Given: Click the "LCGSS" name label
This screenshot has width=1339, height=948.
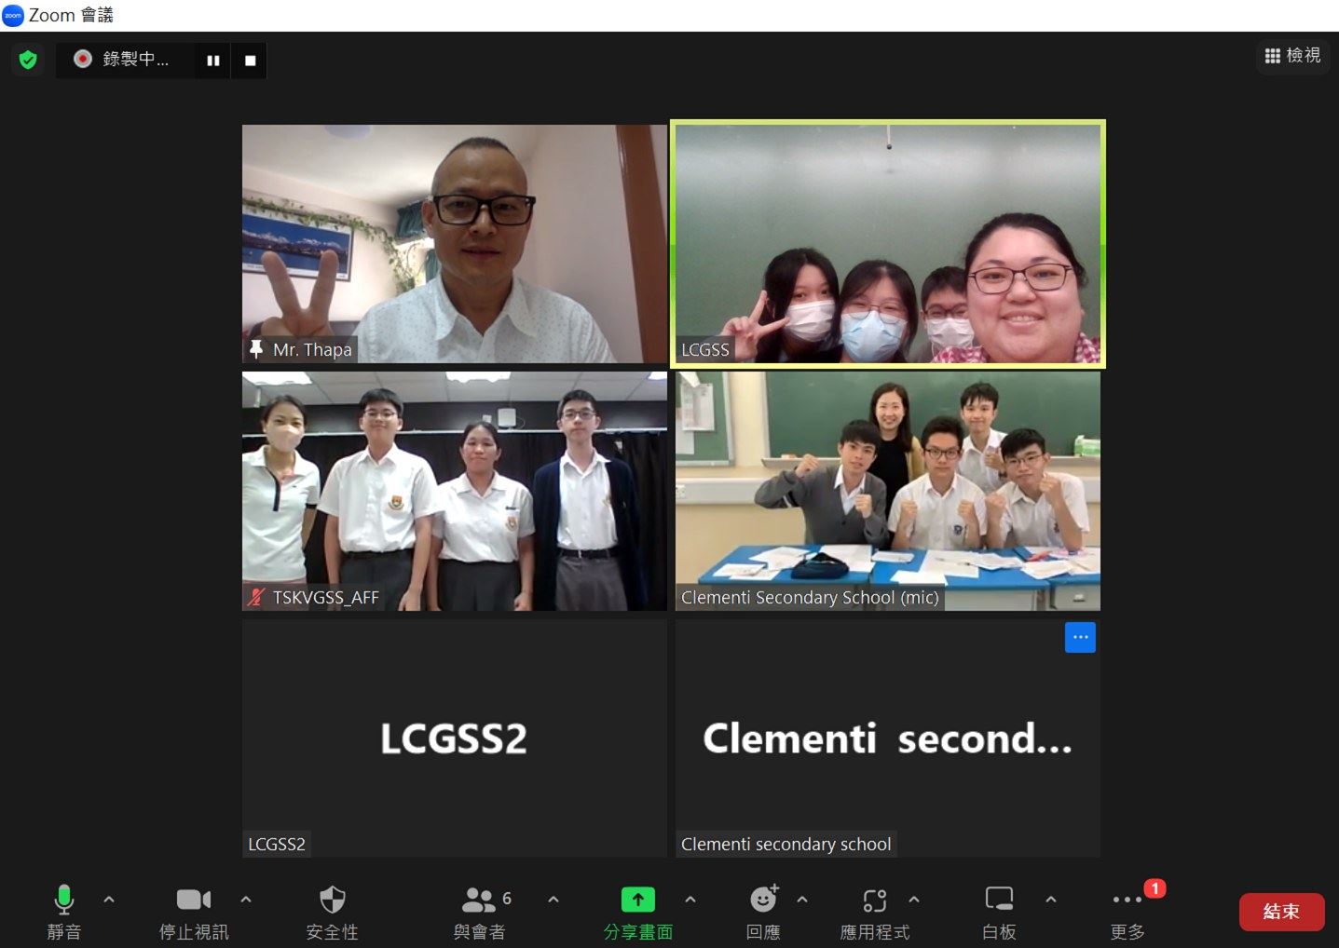Looking at the screenshot, I should pyautogui.click(x=705, y=350).
